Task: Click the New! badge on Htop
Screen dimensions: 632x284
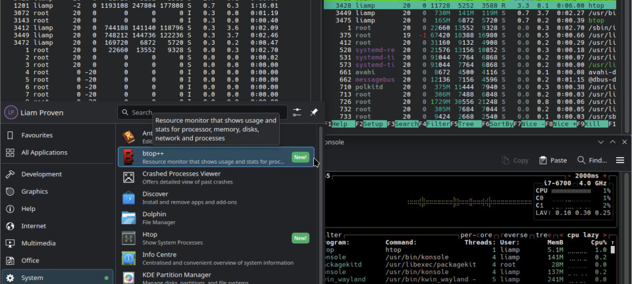Action: pos(300,238)
